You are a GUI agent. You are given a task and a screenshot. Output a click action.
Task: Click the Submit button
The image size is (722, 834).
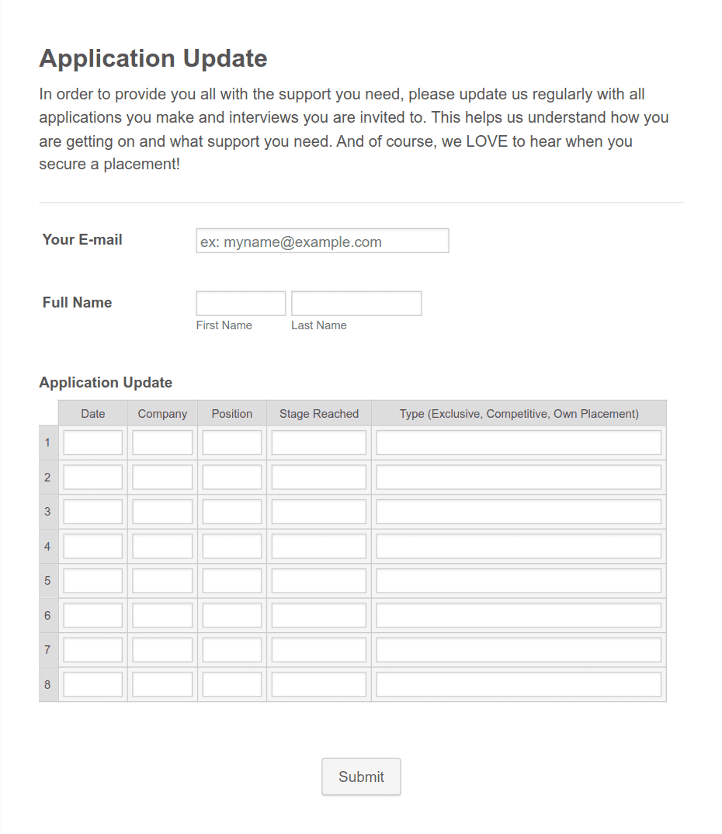(361, 776)
